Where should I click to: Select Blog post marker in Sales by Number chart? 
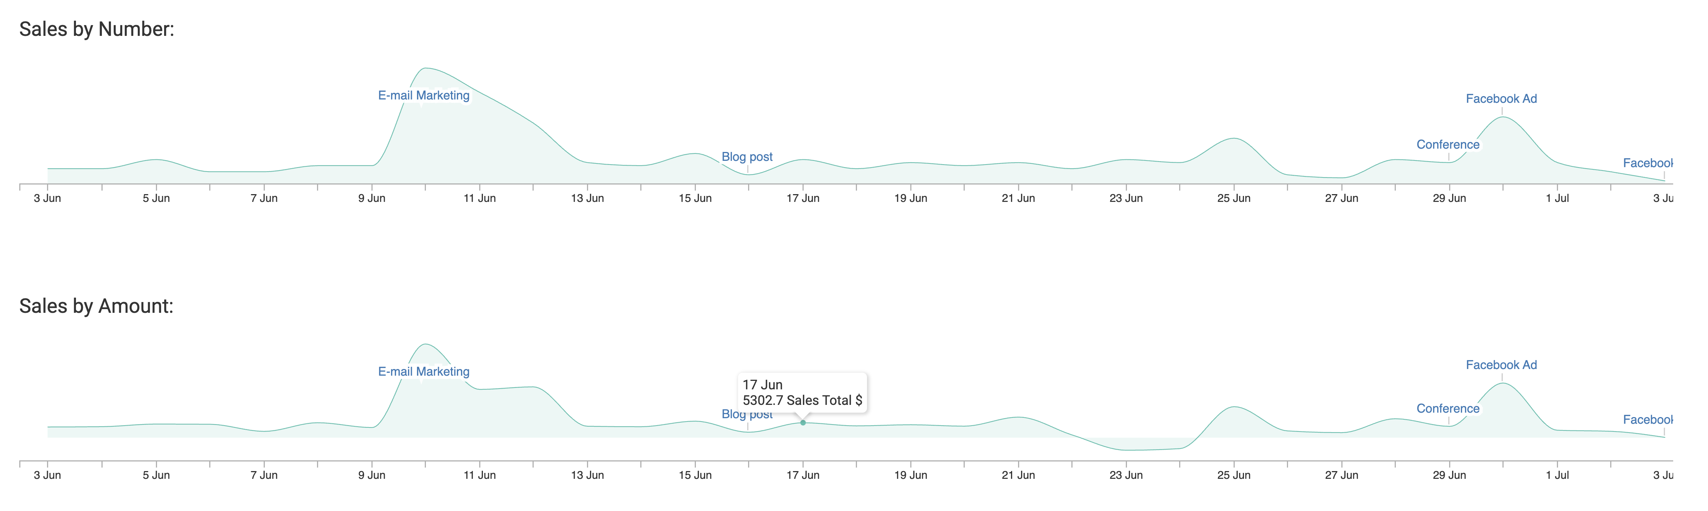(747, 157)
